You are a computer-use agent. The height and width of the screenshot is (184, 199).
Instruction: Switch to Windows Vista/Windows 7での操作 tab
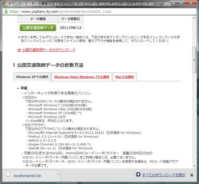[82, 77]
